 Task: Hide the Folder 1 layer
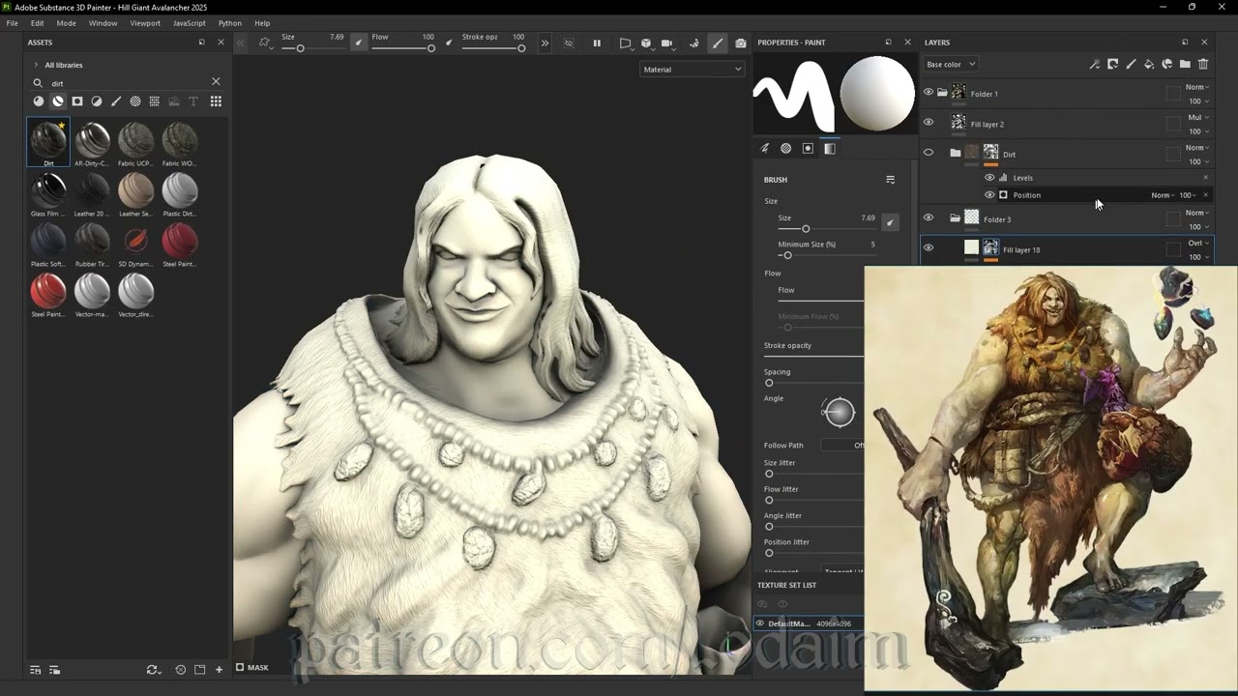click(928, 93)
